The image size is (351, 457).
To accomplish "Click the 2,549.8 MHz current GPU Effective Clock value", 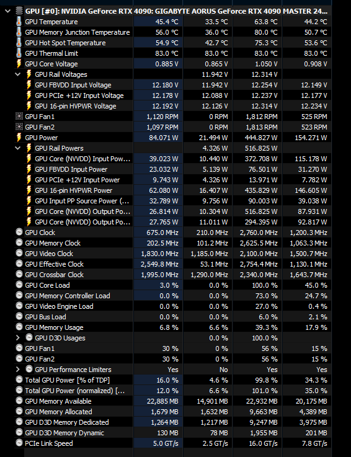I will click(159, 264).
